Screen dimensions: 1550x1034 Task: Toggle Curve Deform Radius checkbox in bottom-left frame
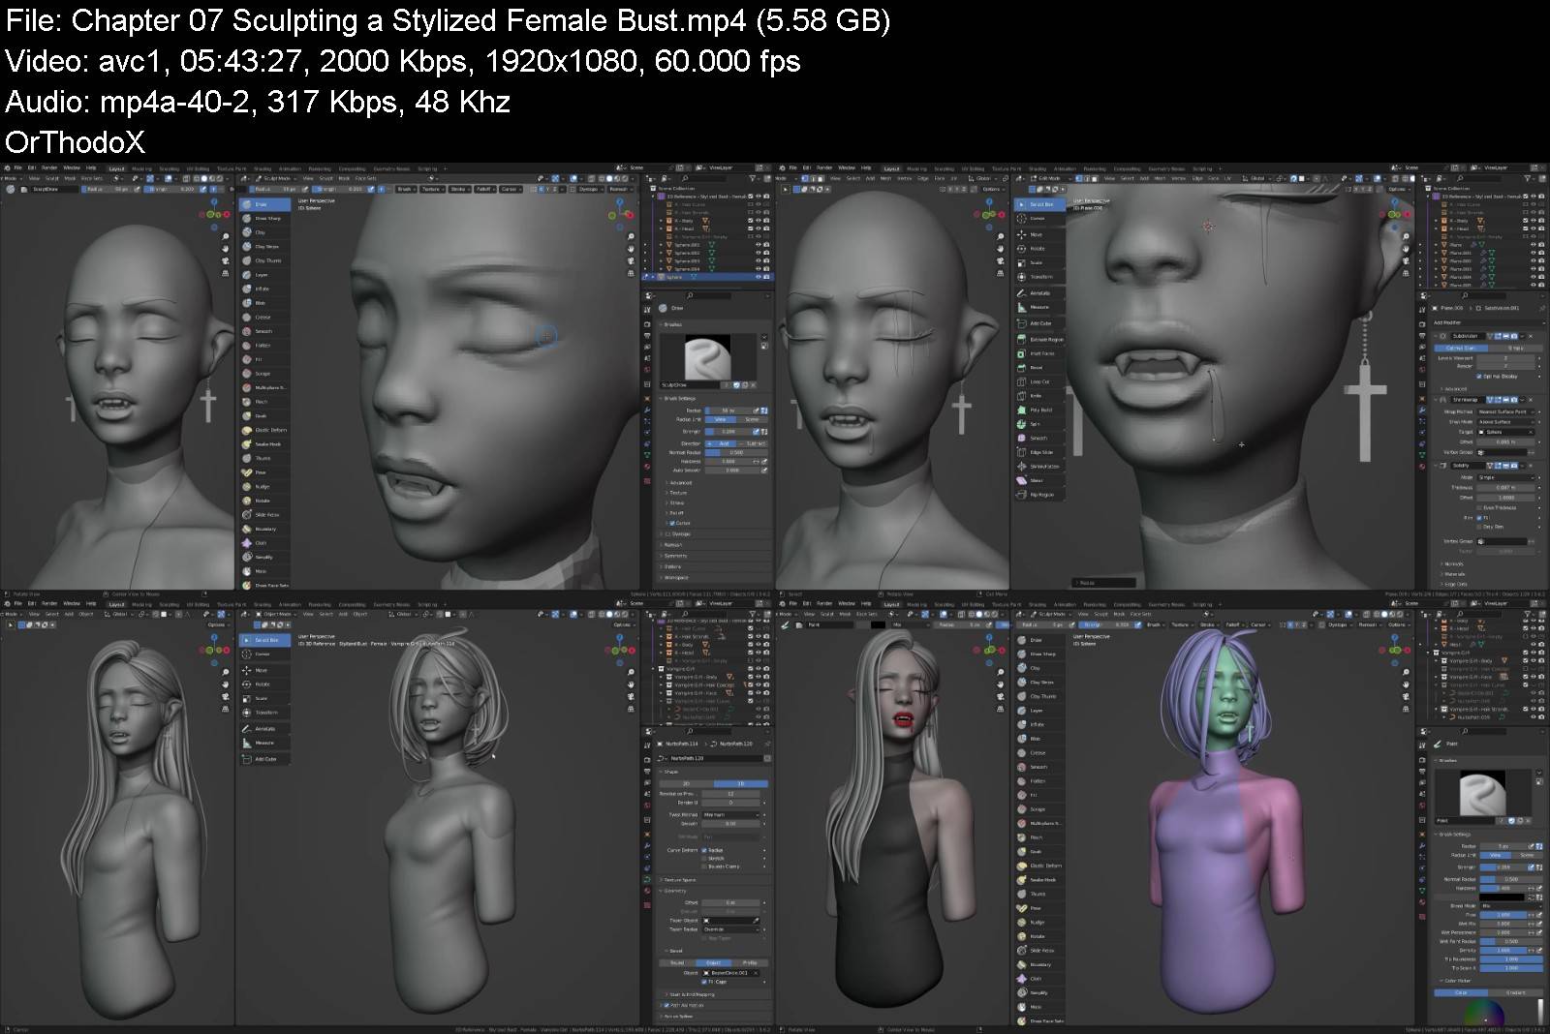pos(704,850)
